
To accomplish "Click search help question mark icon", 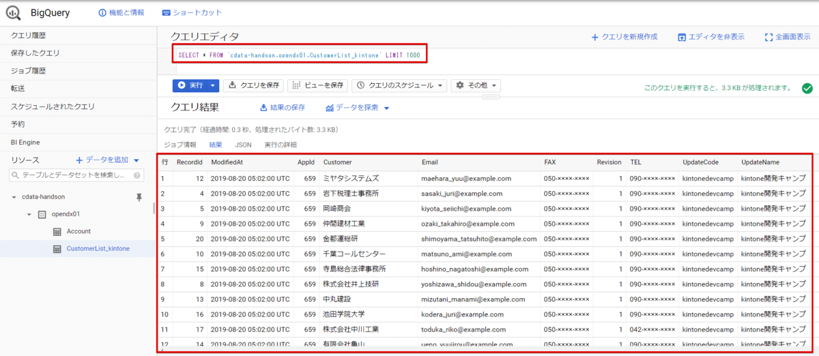I will point(138,176).
